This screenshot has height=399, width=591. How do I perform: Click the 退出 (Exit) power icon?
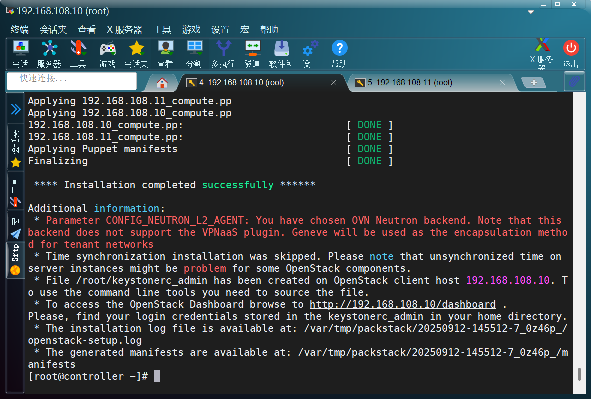[571, 54]
